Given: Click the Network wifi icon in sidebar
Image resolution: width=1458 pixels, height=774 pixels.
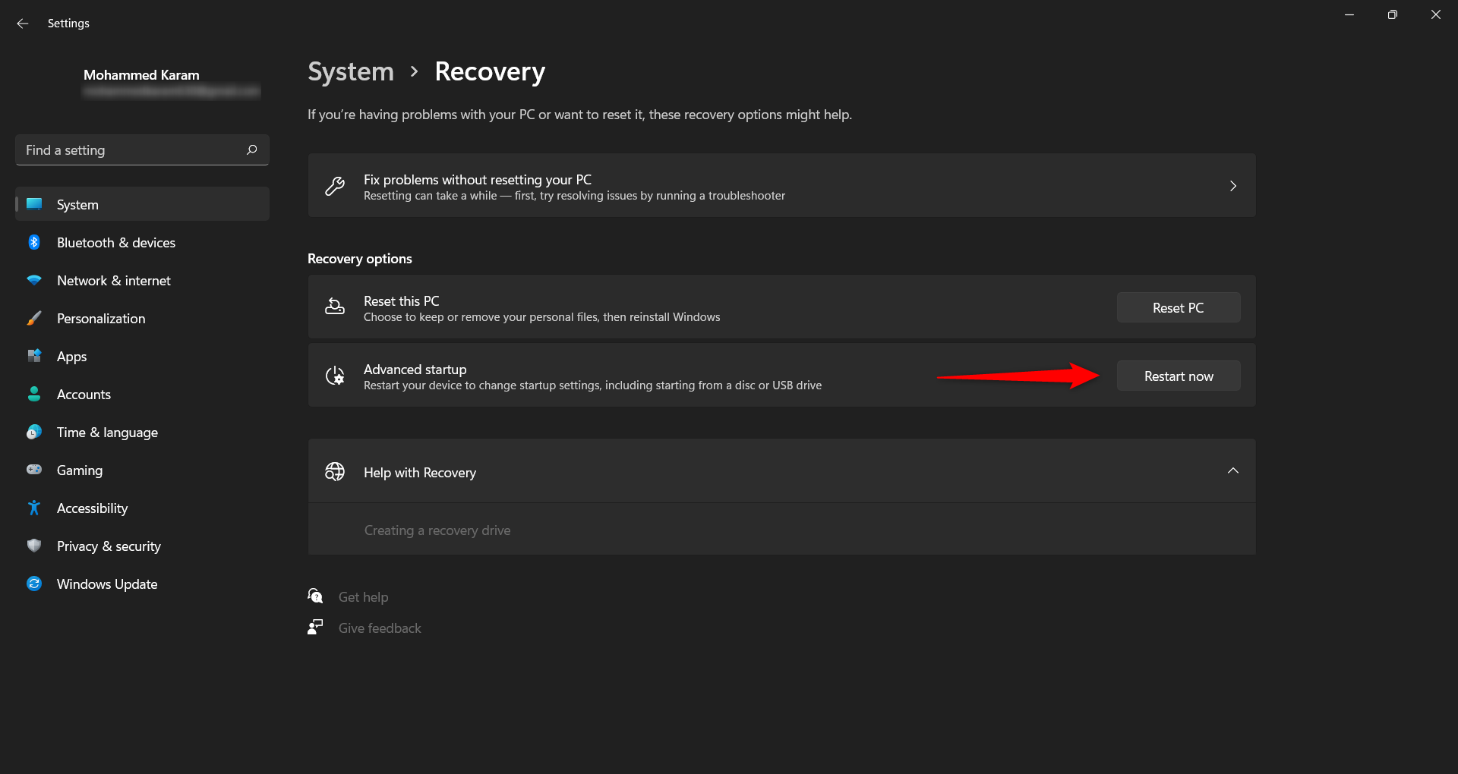Looking at the screenshot, I should (34, 280).
